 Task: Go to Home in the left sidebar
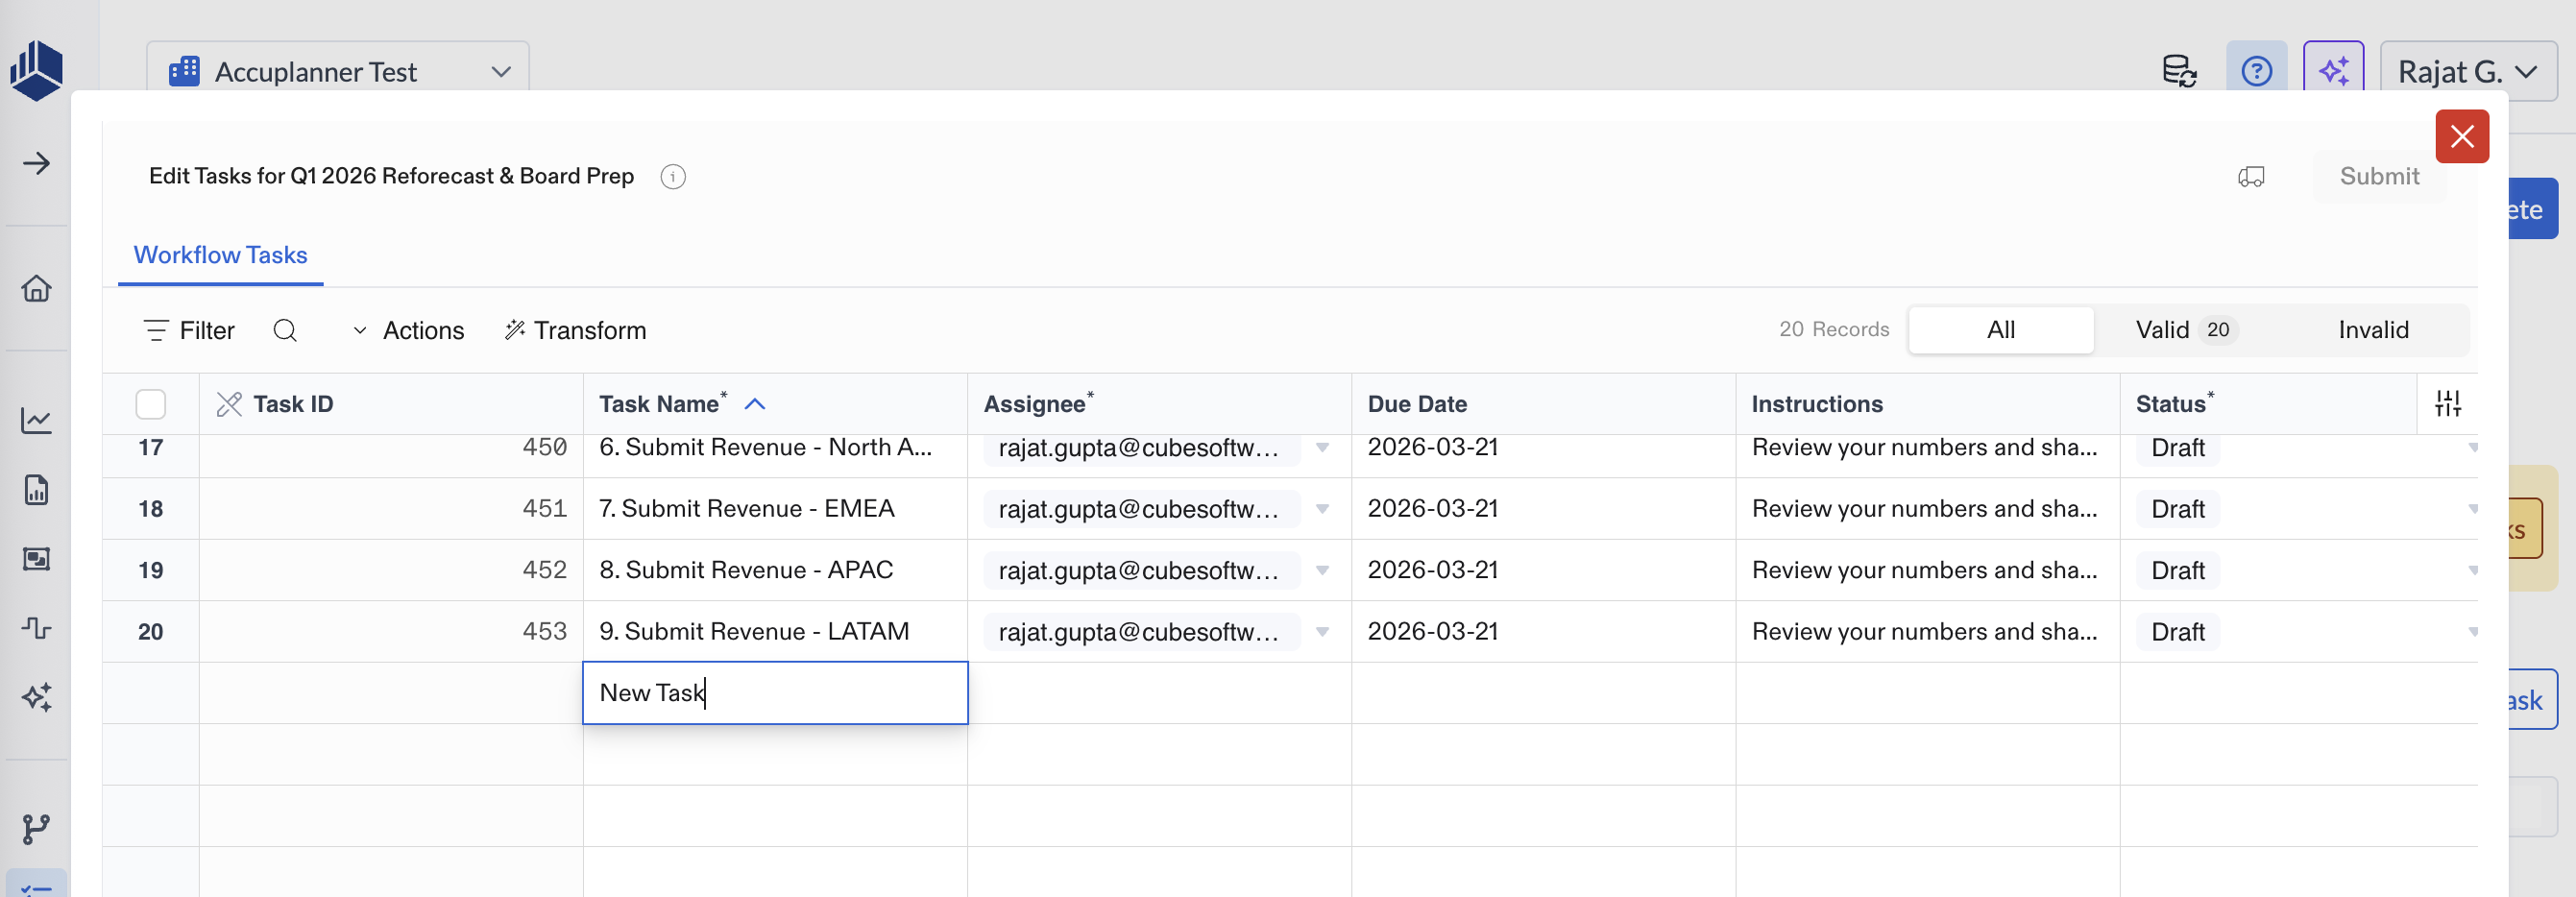37,289
